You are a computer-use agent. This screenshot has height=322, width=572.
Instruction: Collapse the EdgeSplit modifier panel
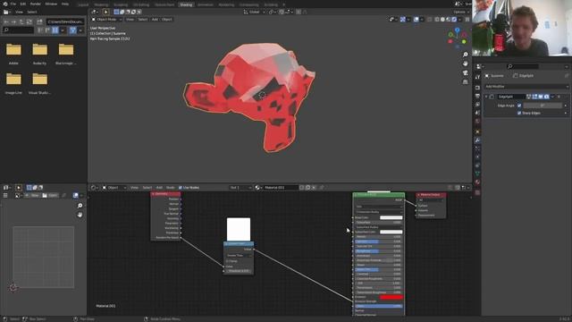tap(486, 97)
